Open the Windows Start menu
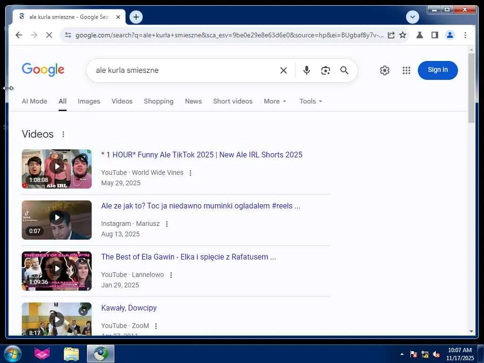Viewport: 484px width, 363px height. pyautogui.click(x=13, y=354)
